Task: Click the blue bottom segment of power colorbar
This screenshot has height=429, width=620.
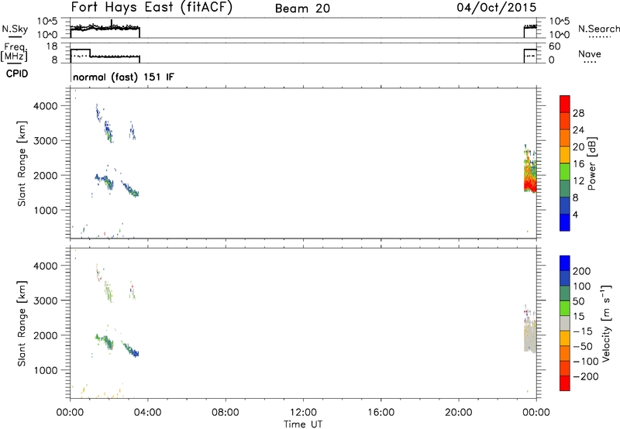Action: [565, 222]
